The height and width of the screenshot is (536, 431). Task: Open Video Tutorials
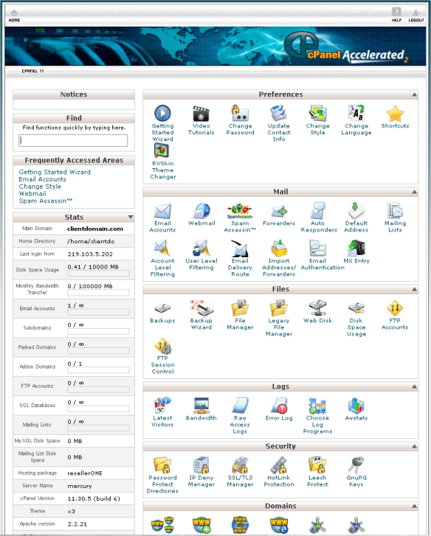click(201, 114)
